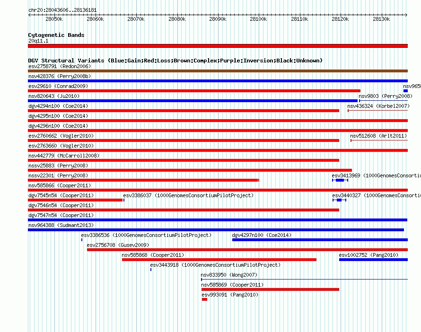Viewport: 421px width, 332px height.
Task: Click nsv442779 (McCarroll2008) label
Action: point(64,156)
